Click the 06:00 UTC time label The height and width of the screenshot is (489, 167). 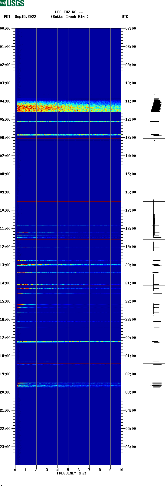[131, 447]
